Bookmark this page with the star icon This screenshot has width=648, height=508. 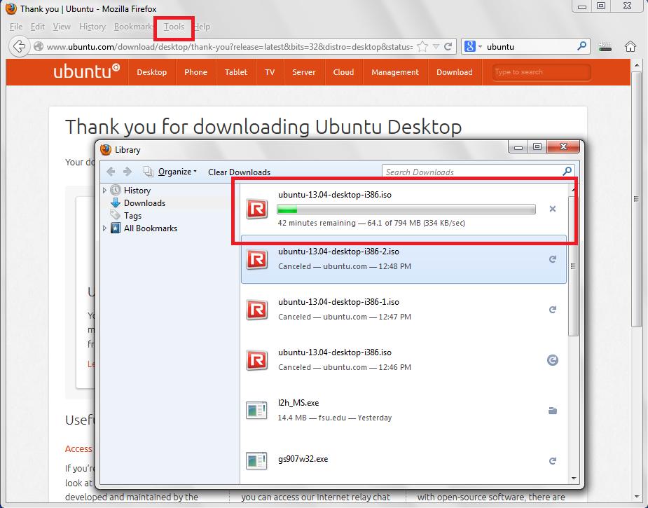click(422, 47)
